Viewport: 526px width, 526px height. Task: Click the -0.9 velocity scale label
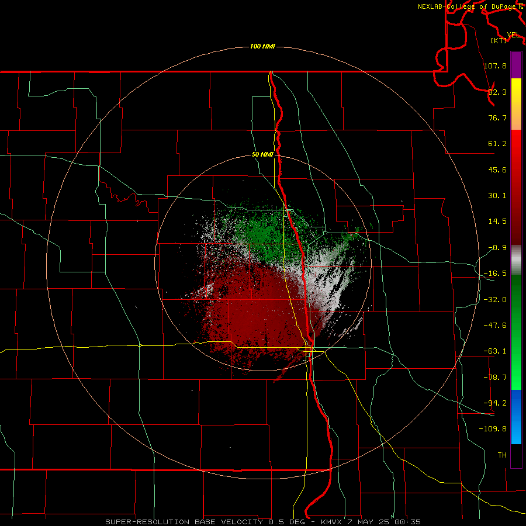(x=497, y=248)
